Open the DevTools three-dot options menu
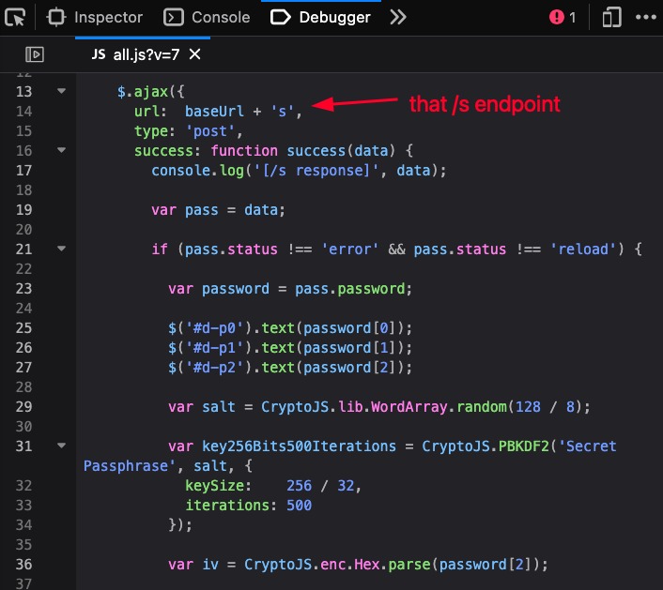663x590 pixels. tap(645, 17)
